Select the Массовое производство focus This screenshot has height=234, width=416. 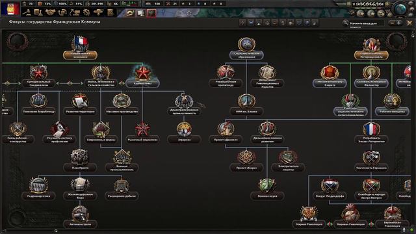coord(122,105)
